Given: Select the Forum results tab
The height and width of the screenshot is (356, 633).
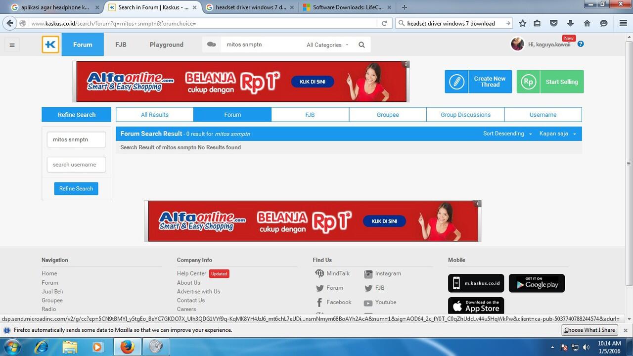Looking at the screenshot, I should [232, 115].
